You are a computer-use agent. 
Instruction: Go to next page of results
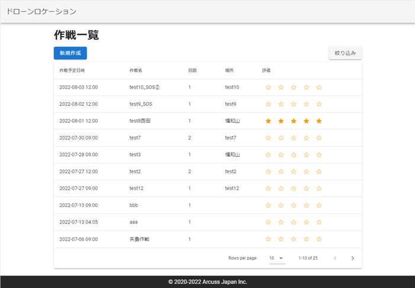[x=353, y=258]
